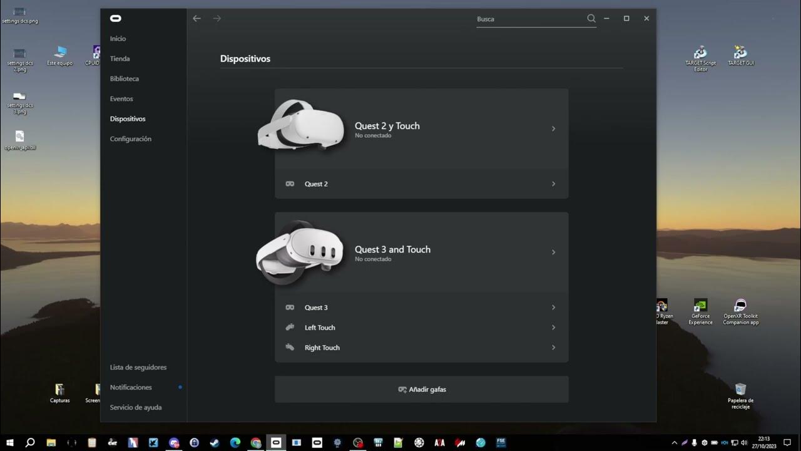The height and width of the screenshot is (451, 801).
Task: Click the Left Touch controller icon
Action: coord(290,328)
